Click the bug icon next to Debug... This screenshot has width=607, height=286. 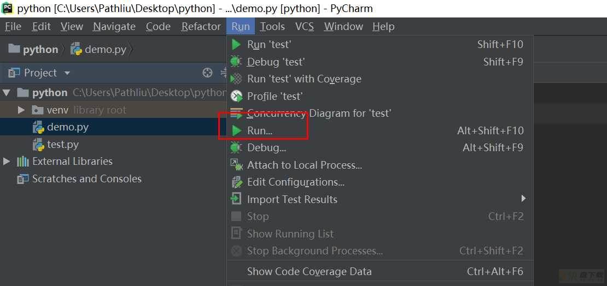(236, 147)
